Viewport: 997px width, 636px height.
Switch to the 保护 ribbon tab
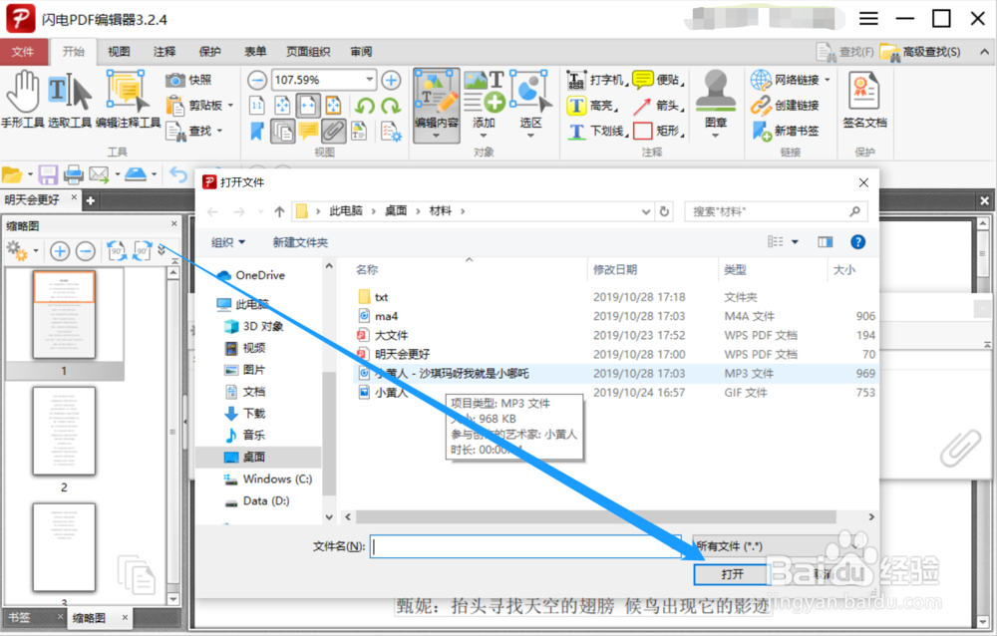(210, 52)
